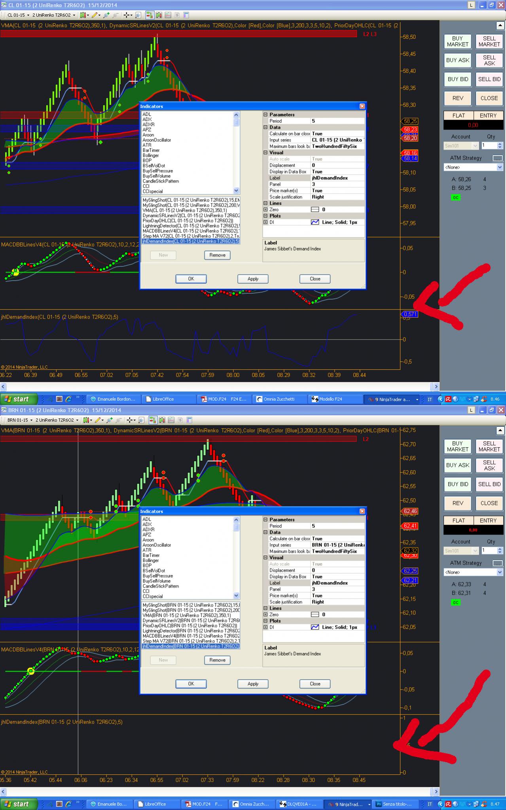This screenshot has width=506, height=810.
Task: Click SELL BID on BRN Chart Trader
Action: (x=489, y=484)
